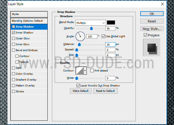Enable the Satin checkbox
The width and height of the screenshot is (174, 125).
14,68
